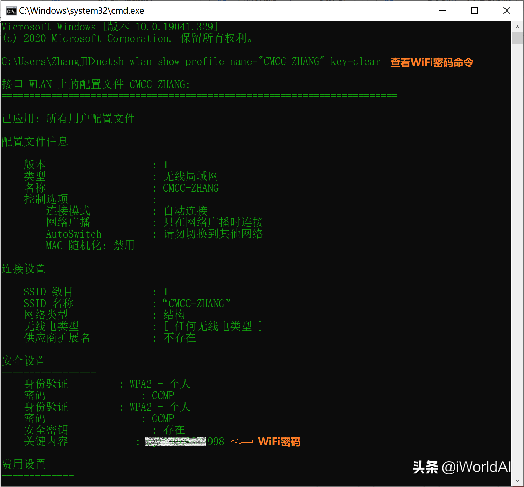This screenshot has height=487, width=524.
Task: Click the cipher value 'CCMP'
Action: pyautogui.click(x=163, y=396)
